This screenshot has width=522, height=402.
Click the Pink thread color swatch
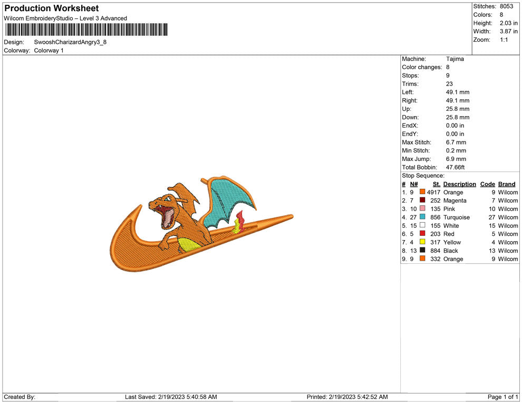[x=422, y=209]
